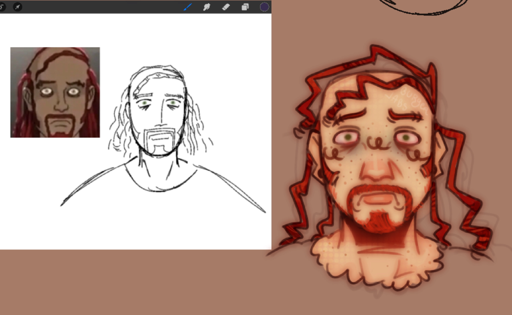Click the colored portrait's left eye
This screenshot has height=315, width=512.
[348, 137]
